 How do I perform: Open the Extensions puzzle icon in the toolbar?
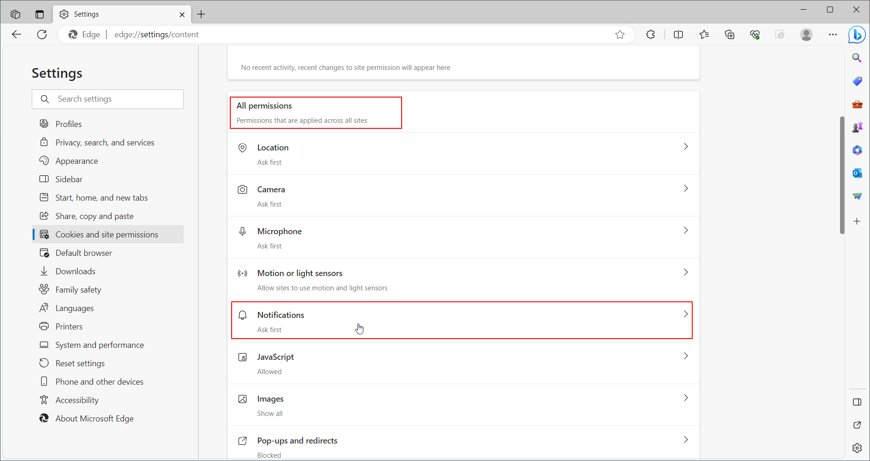point(650,35)
